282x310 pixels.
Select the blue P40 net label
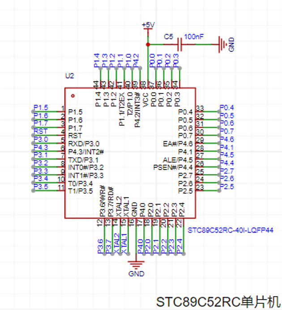tap(140, 246)
